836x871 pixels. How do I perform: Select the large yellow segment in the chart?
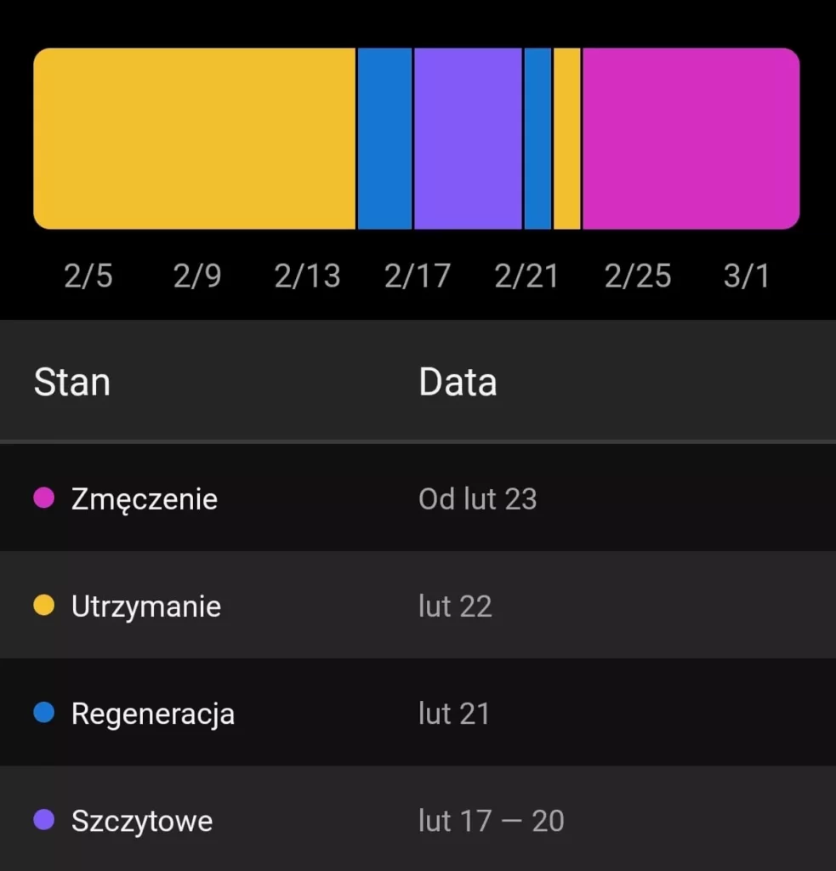tap(194, 139)
